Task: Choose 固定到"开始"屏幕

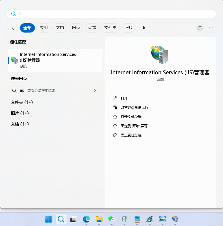Action: pos(134,126)
